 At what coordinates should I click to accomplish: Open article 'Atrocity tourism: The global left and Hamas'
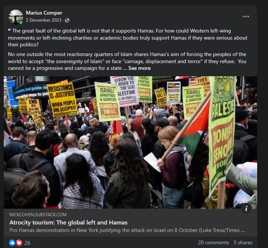pos(68,223)
